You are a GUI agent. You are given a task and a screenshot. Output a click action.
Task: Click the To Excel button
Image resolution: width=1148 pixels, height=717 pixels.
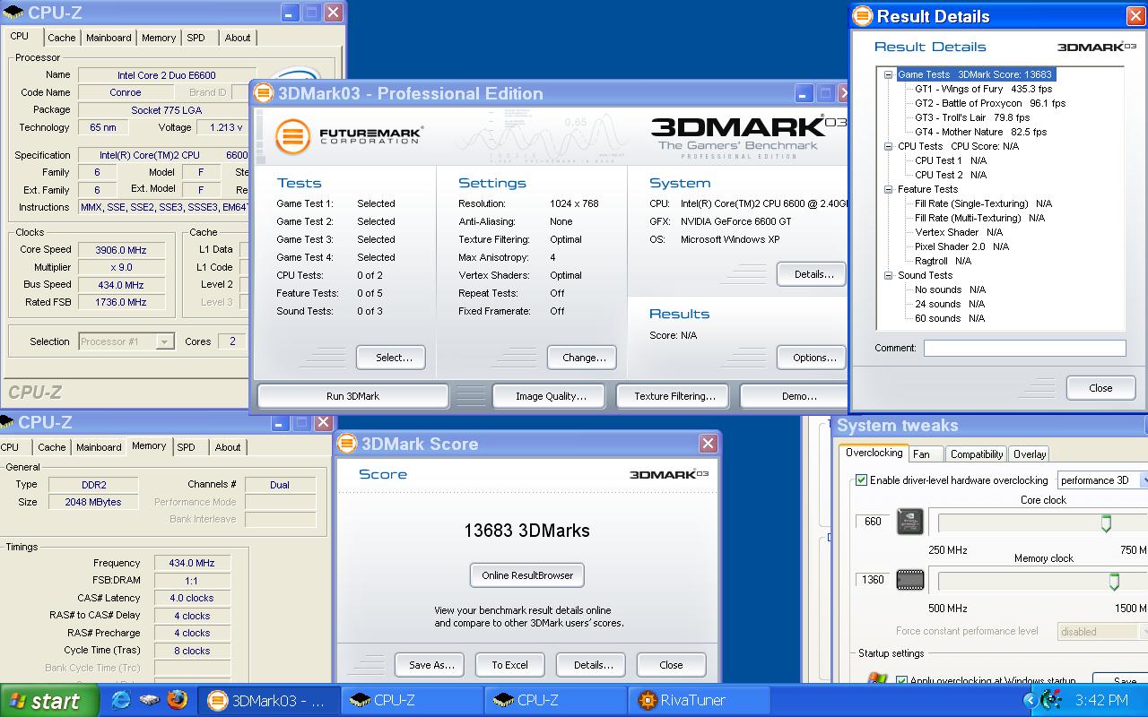[x=509, y=665]
